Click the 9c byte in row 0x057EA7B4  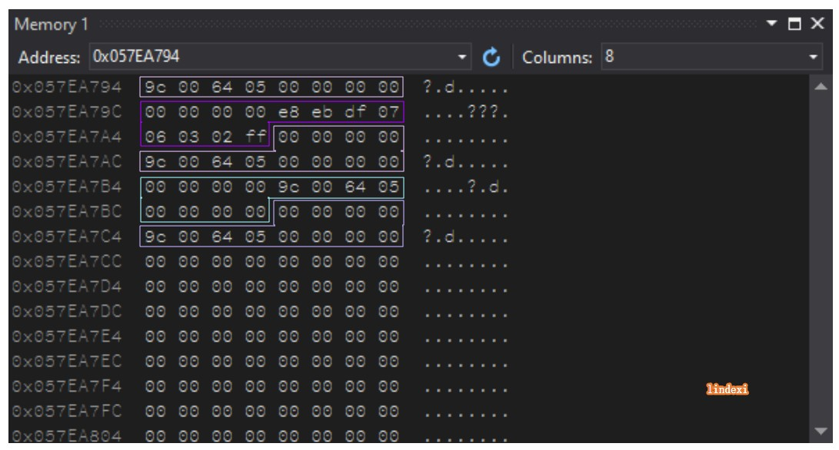tap(288, 187)
